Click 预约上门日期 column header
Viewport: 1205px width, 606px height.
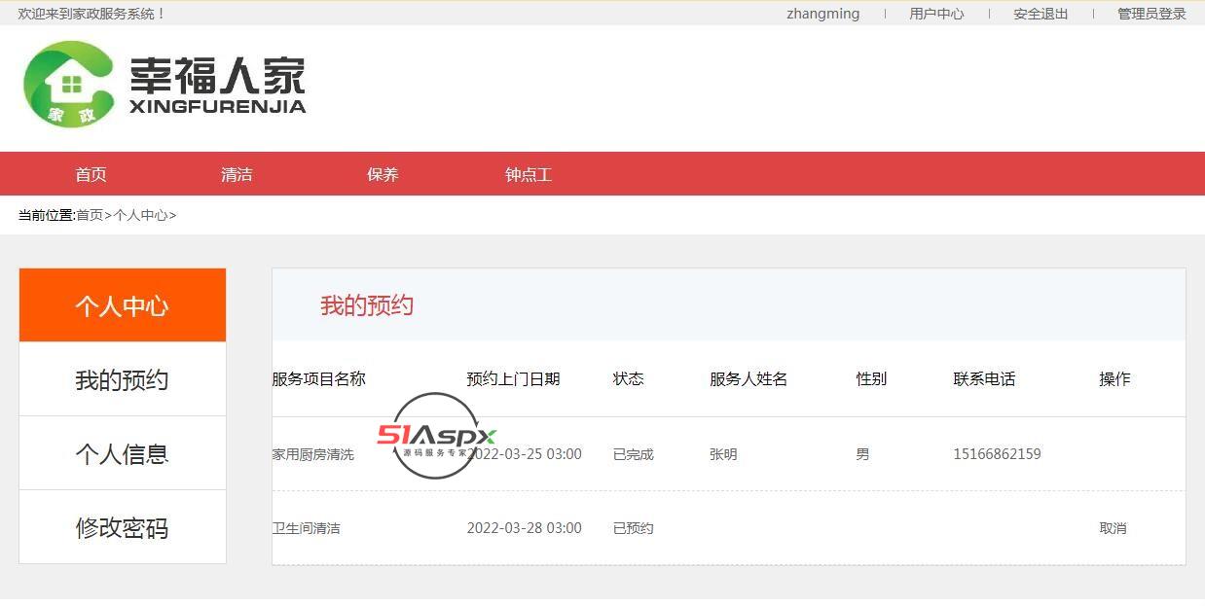click(x=513, y=379)
